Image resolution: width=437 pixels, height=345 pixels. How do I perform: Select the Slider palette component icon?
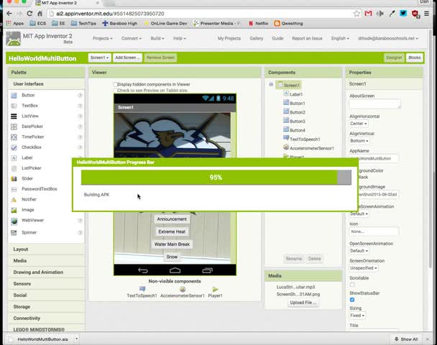coord(14,179)
